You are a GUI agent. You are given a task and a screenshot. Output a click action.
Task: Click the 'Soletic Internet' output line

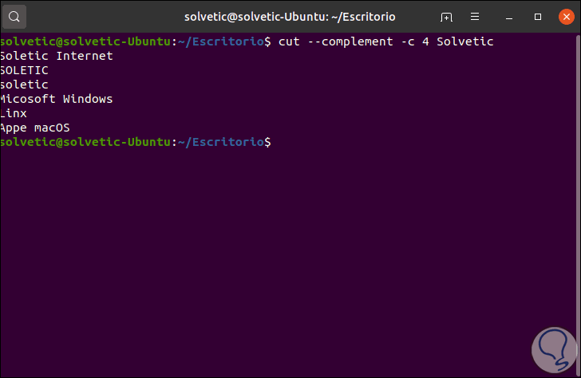(x=57, y=56)
